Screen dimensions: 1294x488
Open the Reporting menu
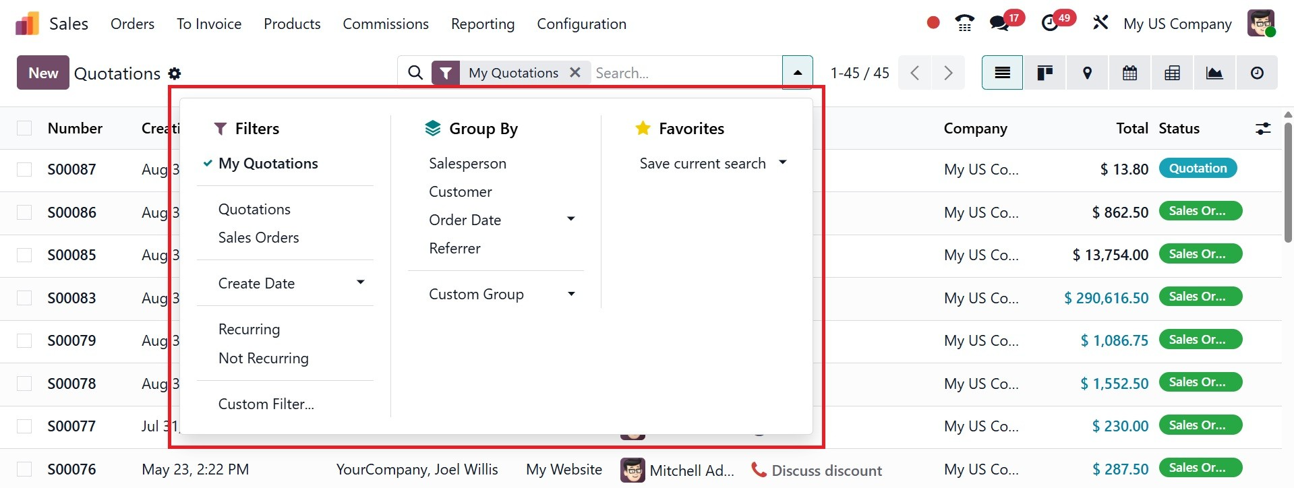tap(482, 24)
